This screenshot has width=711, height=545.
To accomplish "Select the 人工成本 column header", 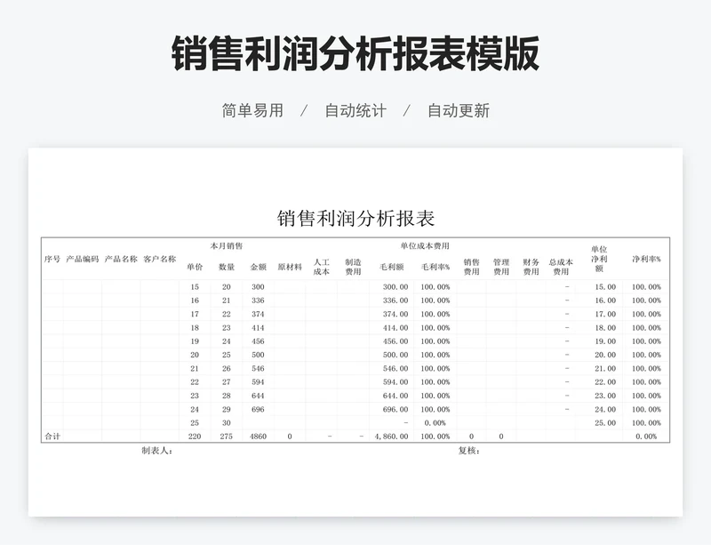I will pyautogui.click(x=322, y=267).
